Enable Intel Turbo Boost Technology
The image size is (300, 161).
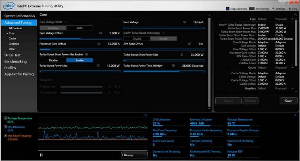point(164,39)
